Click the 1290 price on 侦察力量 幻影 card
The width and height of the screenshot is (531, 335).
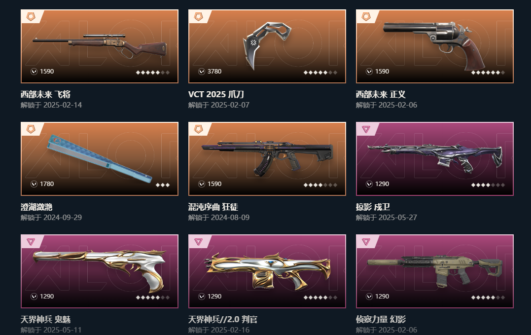point(382,297)
